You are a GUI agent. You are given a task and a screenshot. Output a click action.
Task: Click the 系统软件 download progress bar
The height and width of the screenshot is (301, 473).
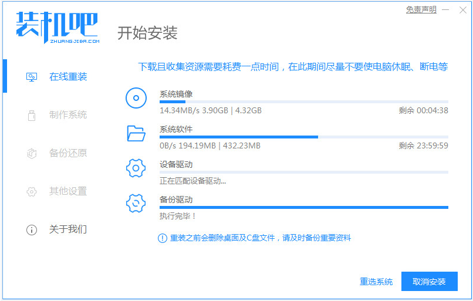(304, 137)
